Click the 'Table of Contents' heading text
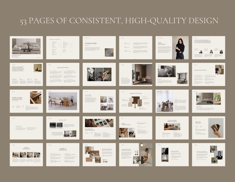This screenshot has width=235, height=182. click(x=54, y=39)
